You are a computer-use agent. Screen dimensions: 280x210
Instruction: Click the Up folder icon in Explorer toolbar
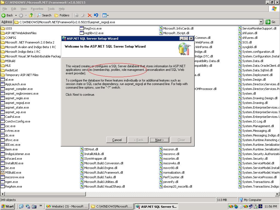[x=31, y=15]
